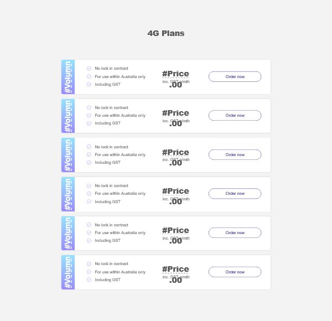The width and height of the screenshot is (332, 321).
Task: Click check icon beside Including GST in first plan
Action: [89, 85]
